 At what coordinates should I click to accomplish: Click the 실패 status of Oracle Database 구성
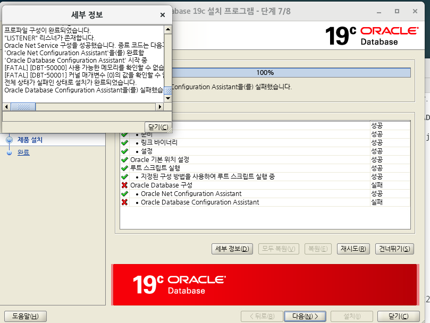coord(377,185)
